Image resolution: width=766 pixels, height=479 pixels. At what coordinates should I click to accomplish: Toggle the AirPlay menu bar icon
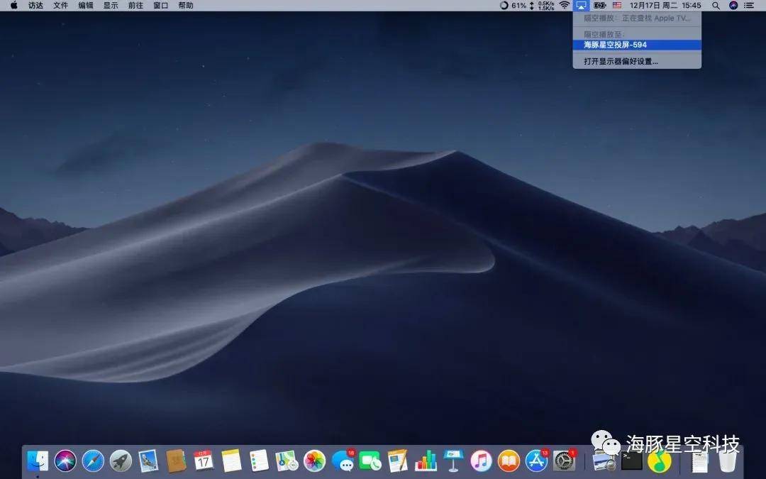click(582, 6)
